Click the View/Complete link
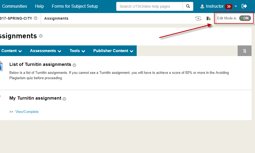255x153 pixels. click(27, 112)
